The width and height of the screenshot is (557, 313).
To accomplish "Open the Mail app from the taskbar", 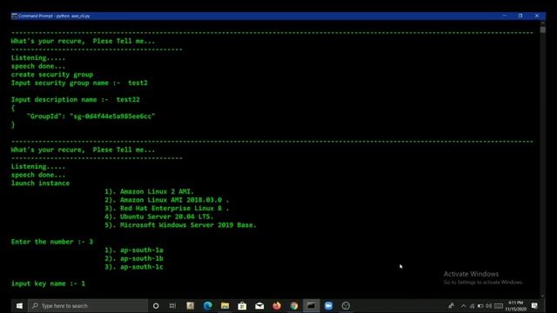I will pos(259,305).
